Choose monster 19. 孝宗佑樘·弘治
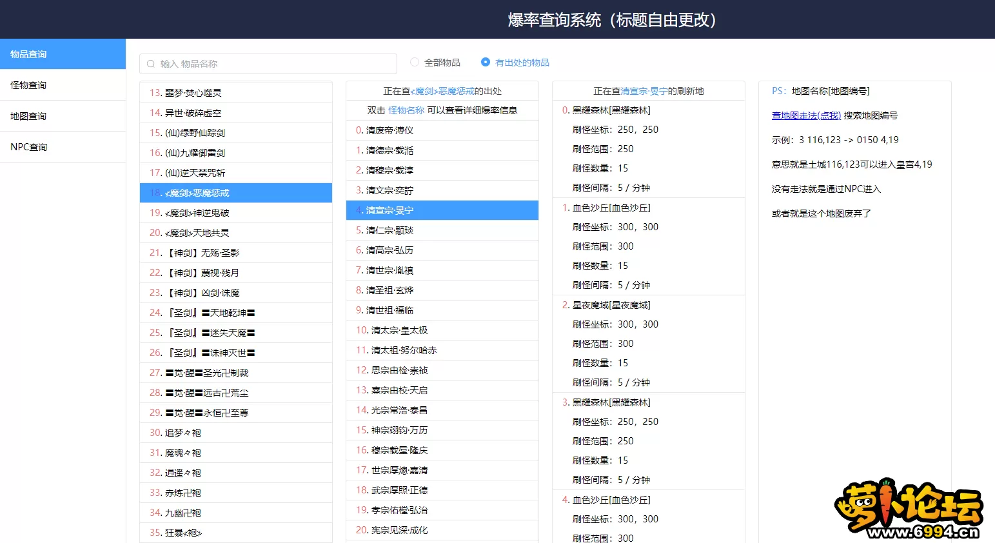This screenshot has width=995, height=543. pyautogui.click(x=442, y=510)
